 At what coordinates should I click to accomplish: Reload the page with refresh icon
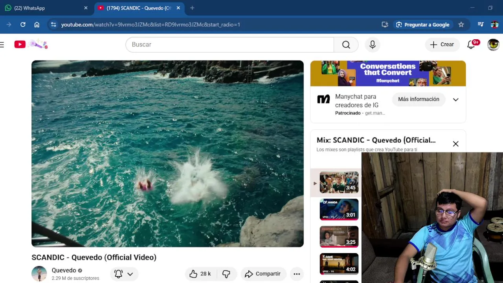[23, 24]
